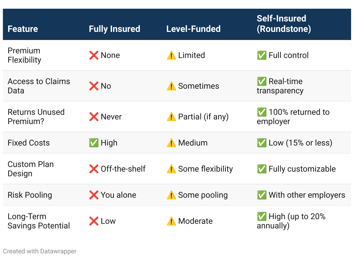Click the Long-Term Savings Potential label

pyautogui.click(x=39, y=221)
